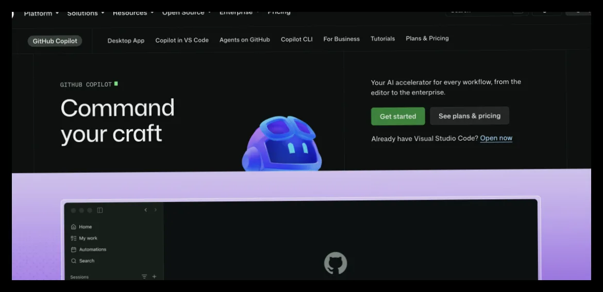Click the Command your craft headline
Screen dimensions: 603x292
118,121
